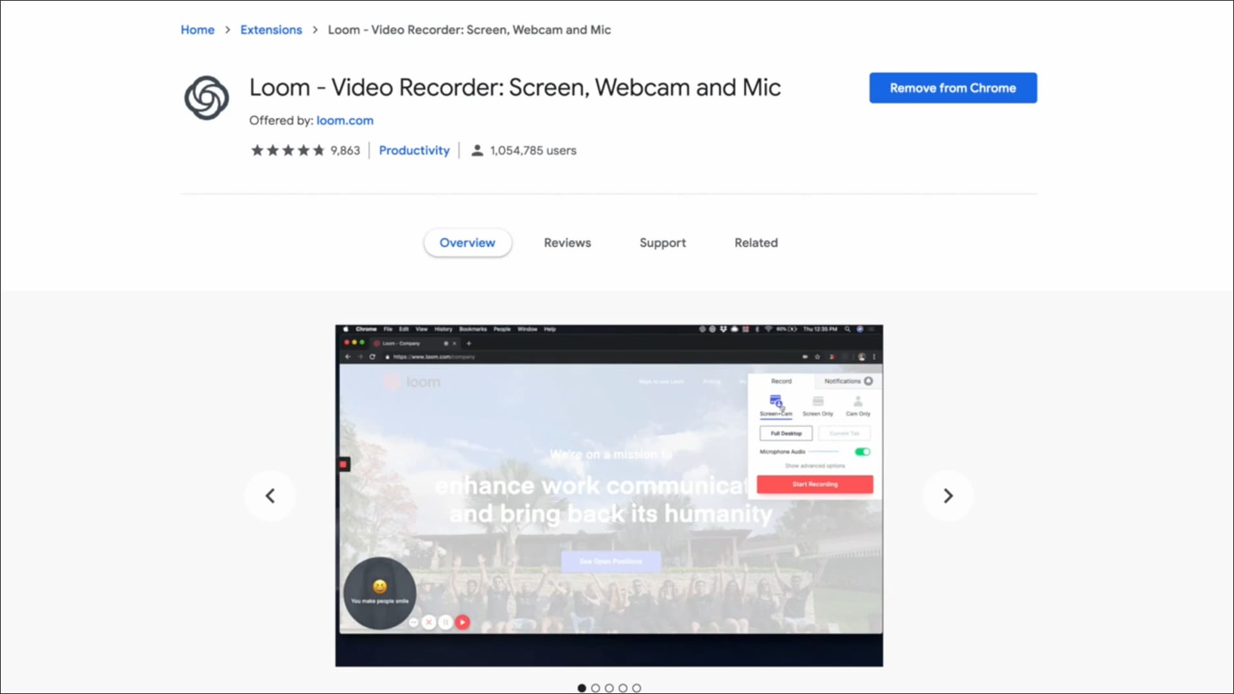Toggle the Microphone Audio switch in preview
1234x694 pixels.
click(x=862, y=452)
